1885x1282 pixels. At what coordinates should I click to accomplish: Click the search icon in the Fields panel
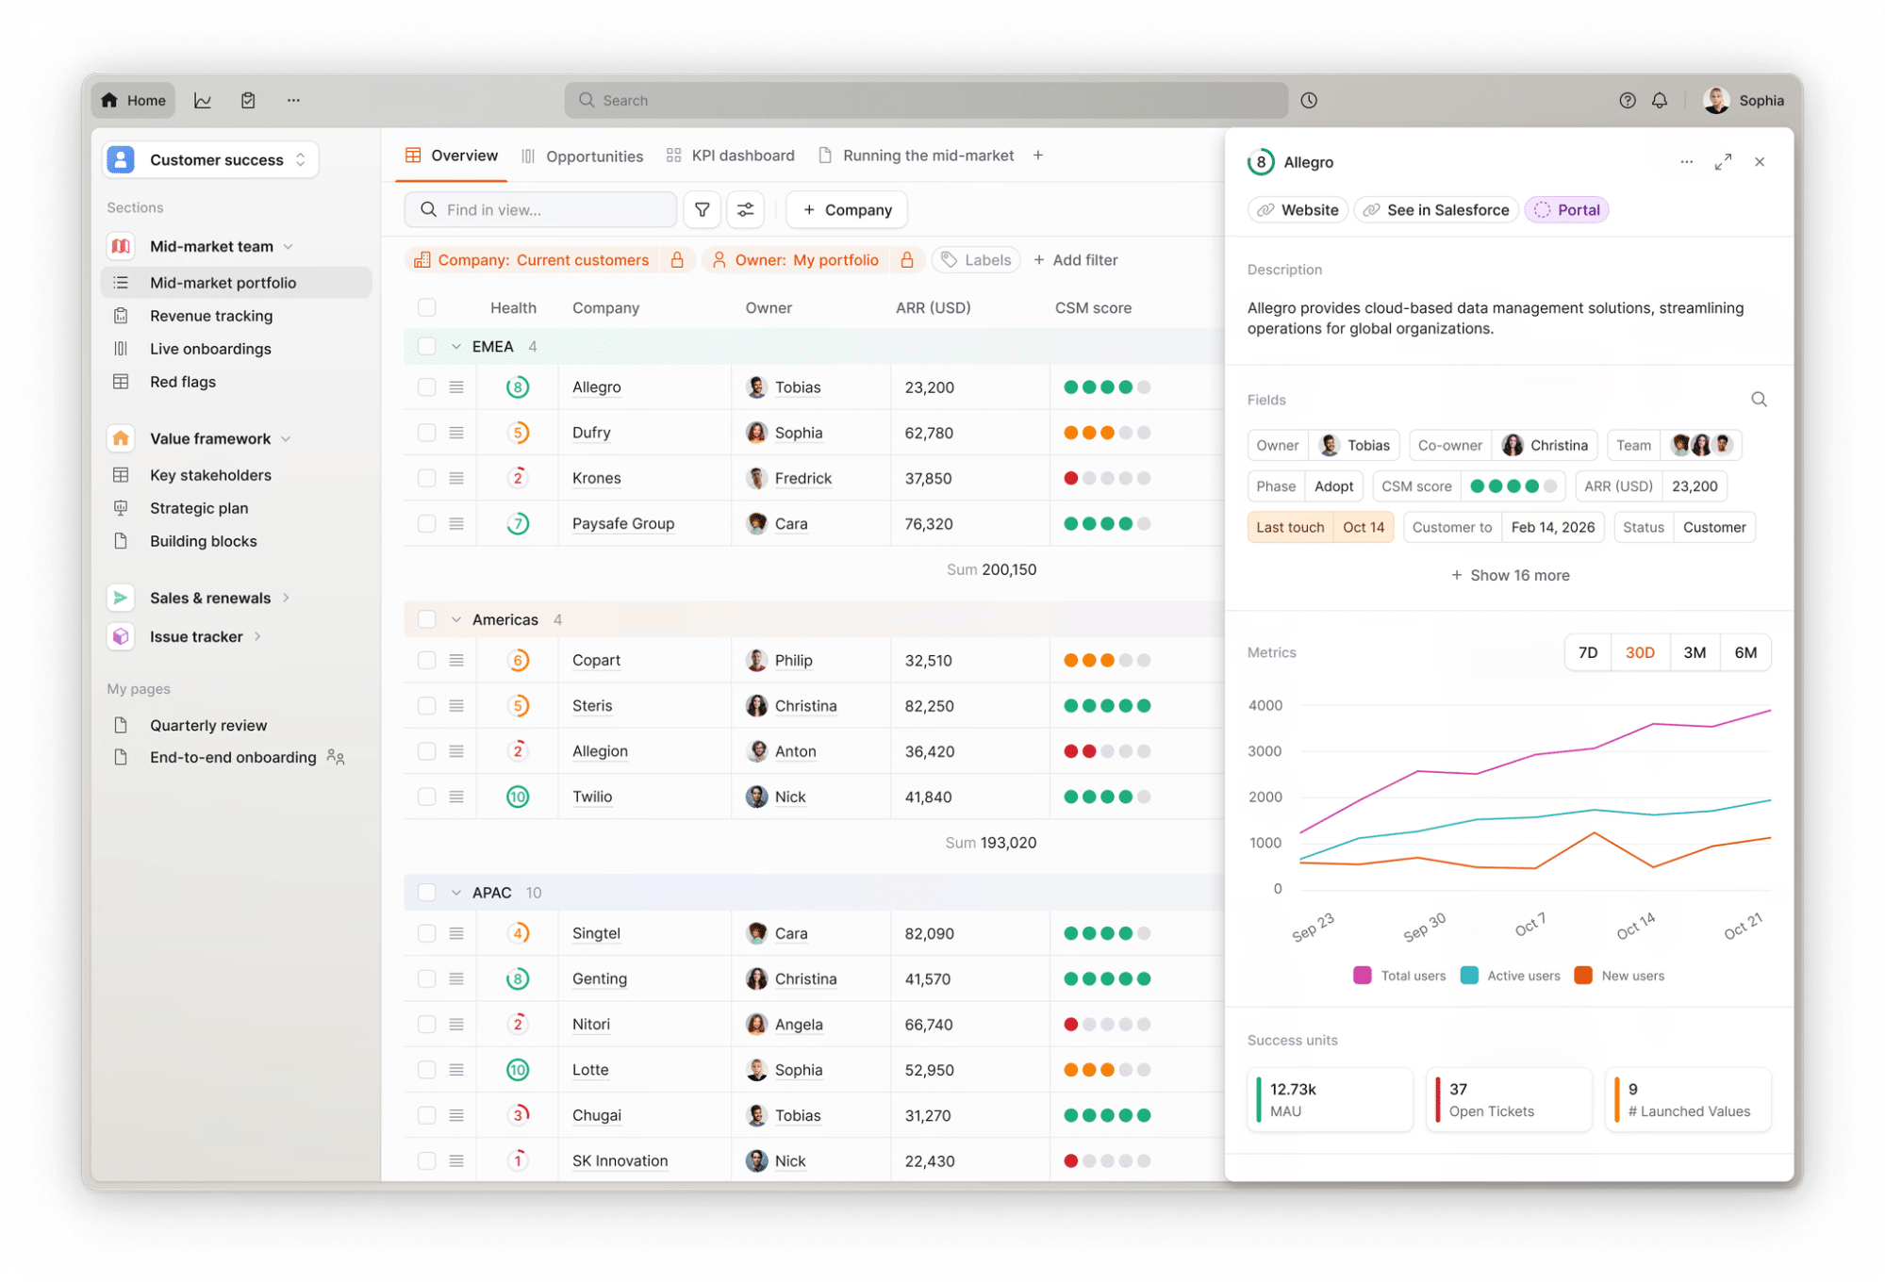tap(1758, 399)
